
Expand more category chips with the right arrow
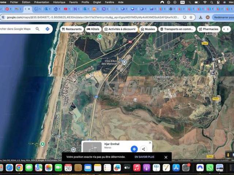click(227, 29)
